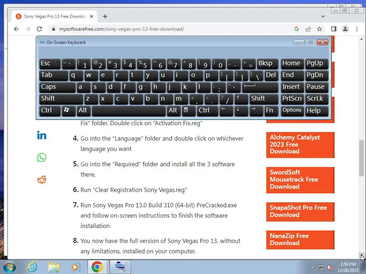366x274 pixels.
Task: Share the article on Reddit
Action: point(42,179)
